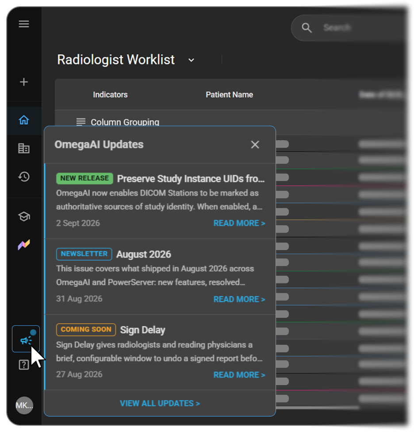This screenshot has width=414, height=432.
Task: Read more about Sign Delay
Action: coord(239,375)
